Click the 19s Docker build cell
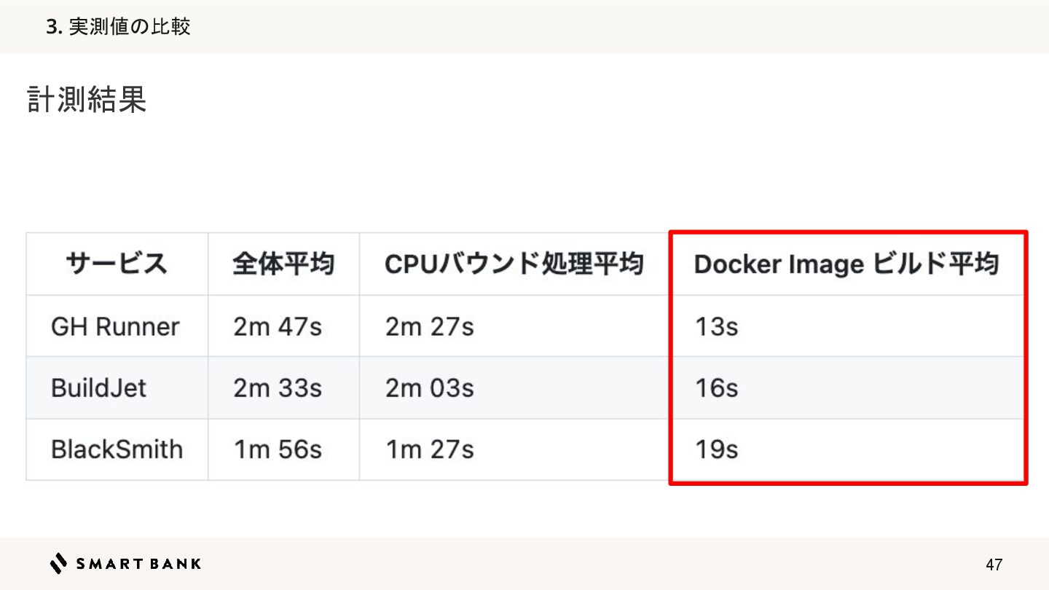Viewport: 1049px width, 590px height. 715,449
